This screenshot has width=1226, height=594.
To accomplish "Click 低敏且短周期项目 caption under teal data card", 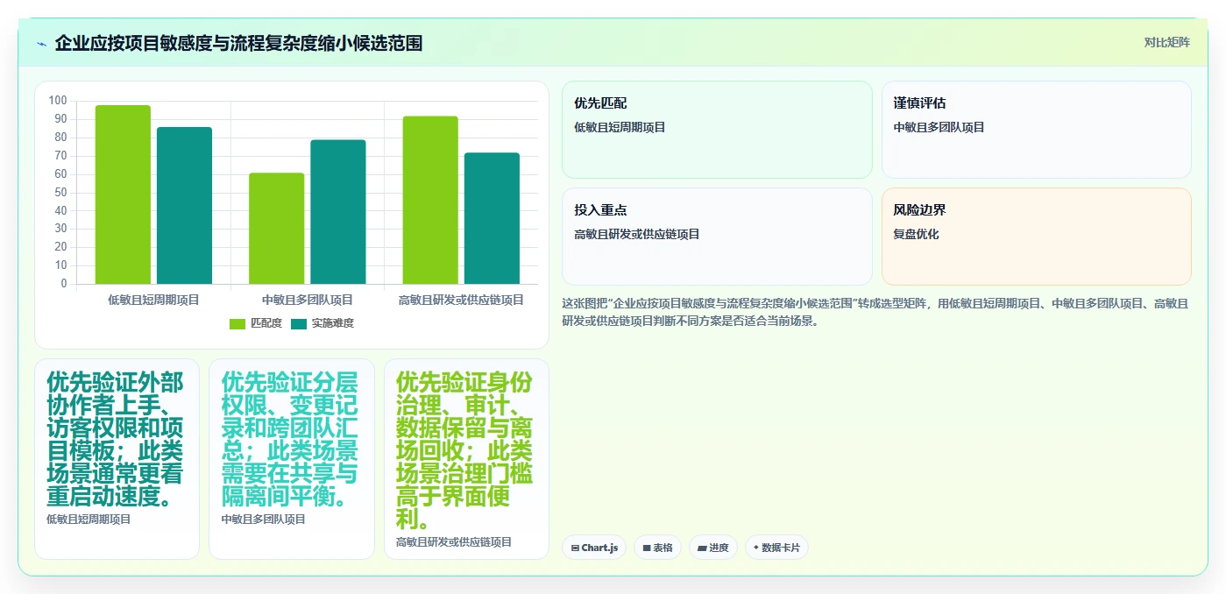I will coord(89,519).
